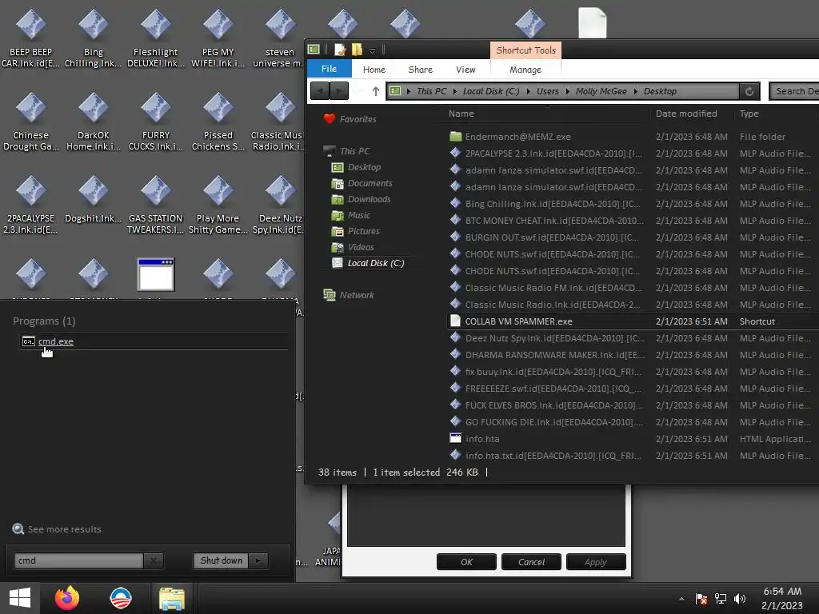The image size is (819, 614).
Task: Expand the This PC breadcrumb arrow
Action: coord(454,91)
